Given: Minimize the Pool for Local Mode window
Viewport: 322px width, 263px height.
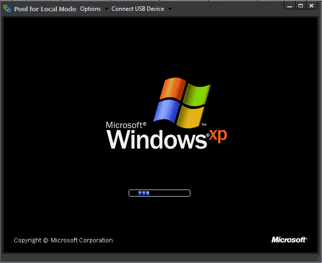Looking at the screenshot, I should (x=290, y=6).
